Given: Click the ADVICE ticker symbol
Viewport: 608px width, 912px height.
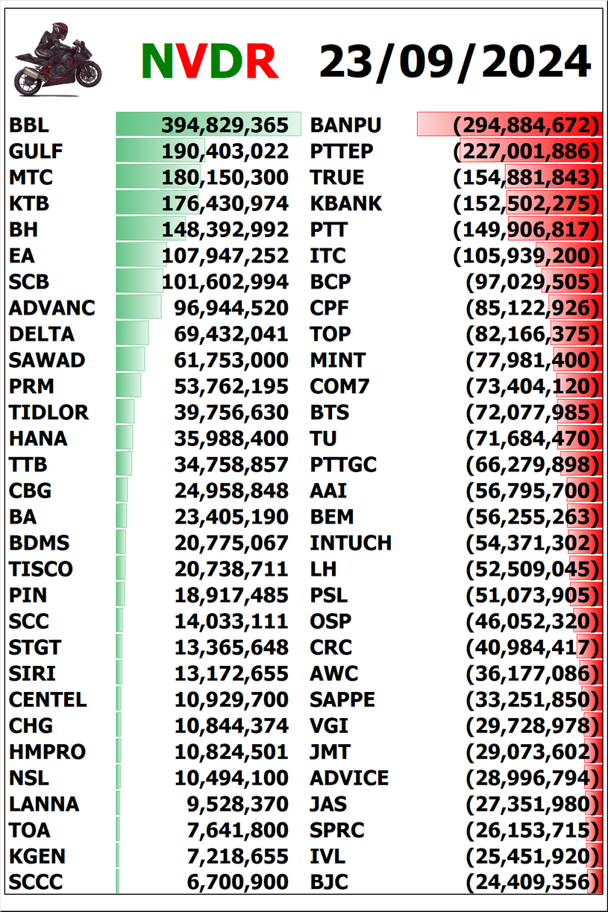Looking at the screenshot, I should point(349,778).
